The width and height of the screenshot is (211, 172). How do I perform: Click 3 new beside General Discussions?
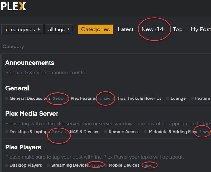(x=58, y=99)
